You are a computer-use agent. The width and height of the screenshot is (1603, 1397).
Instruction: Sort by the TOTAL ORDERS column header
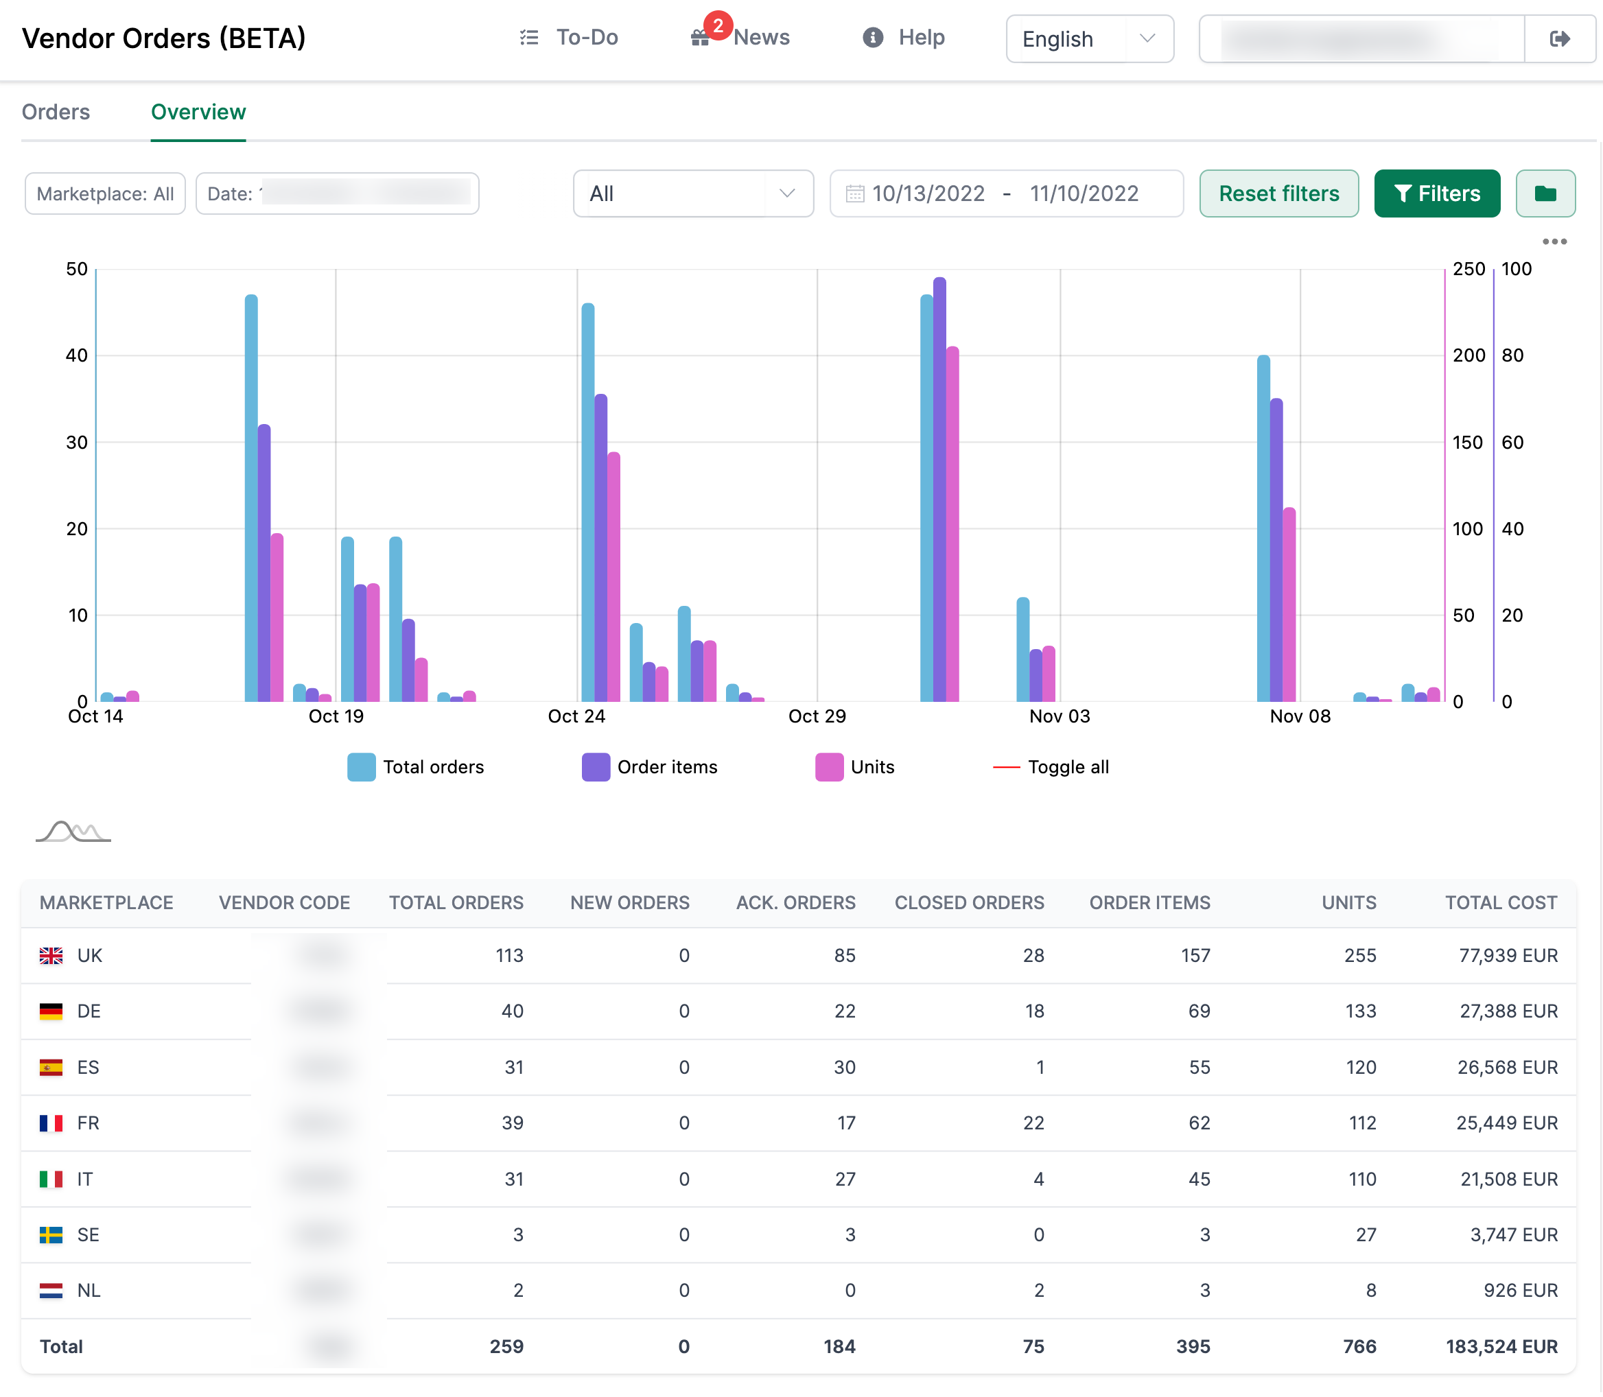coord(456,903)
